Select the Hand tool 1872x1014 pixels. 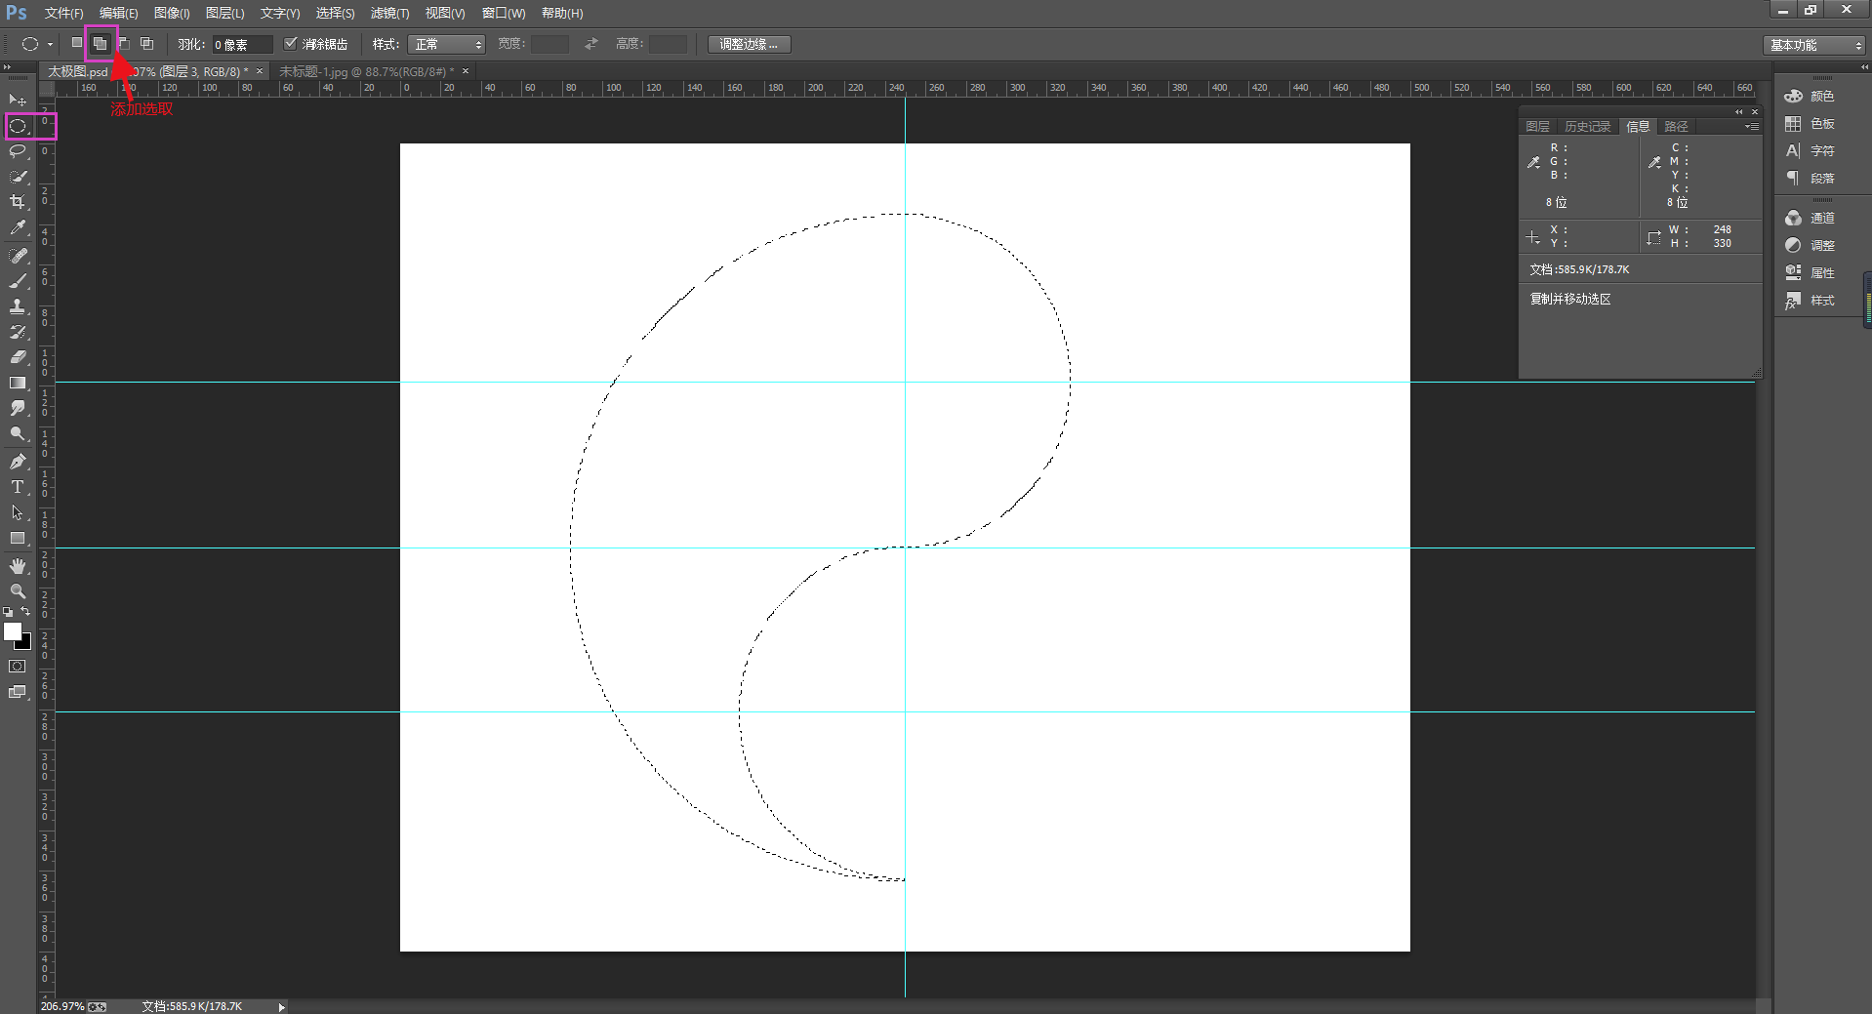18,566
